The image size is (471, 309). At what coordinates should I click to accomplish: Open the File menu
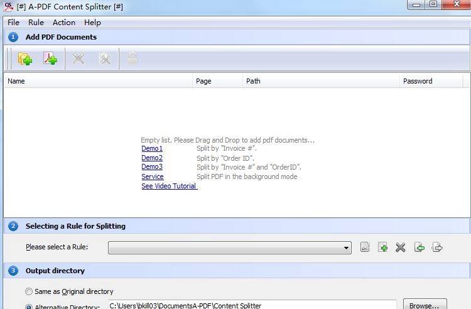pos(14,23)
